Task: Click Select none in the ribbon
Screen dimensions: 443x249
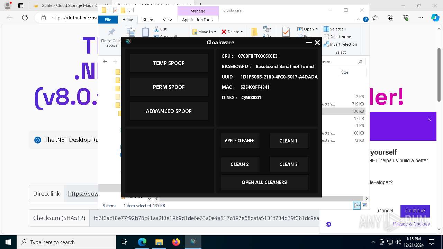Action: (337, 37)
